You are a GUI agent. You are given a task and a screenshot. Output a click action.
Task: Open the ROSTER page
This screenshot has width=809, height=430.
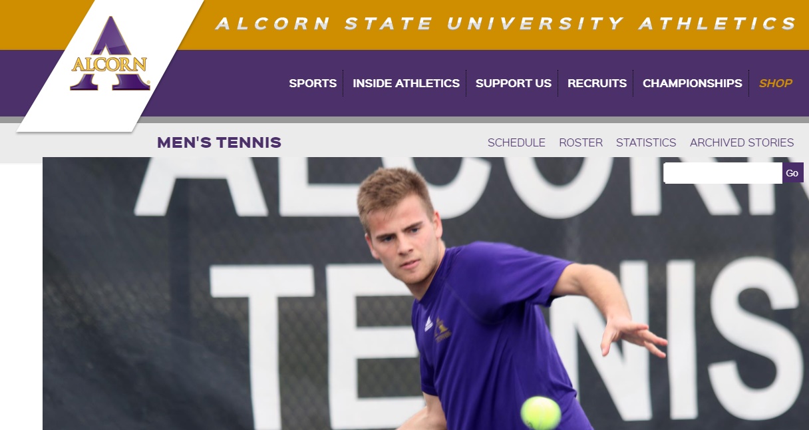(x=581, y=142)
